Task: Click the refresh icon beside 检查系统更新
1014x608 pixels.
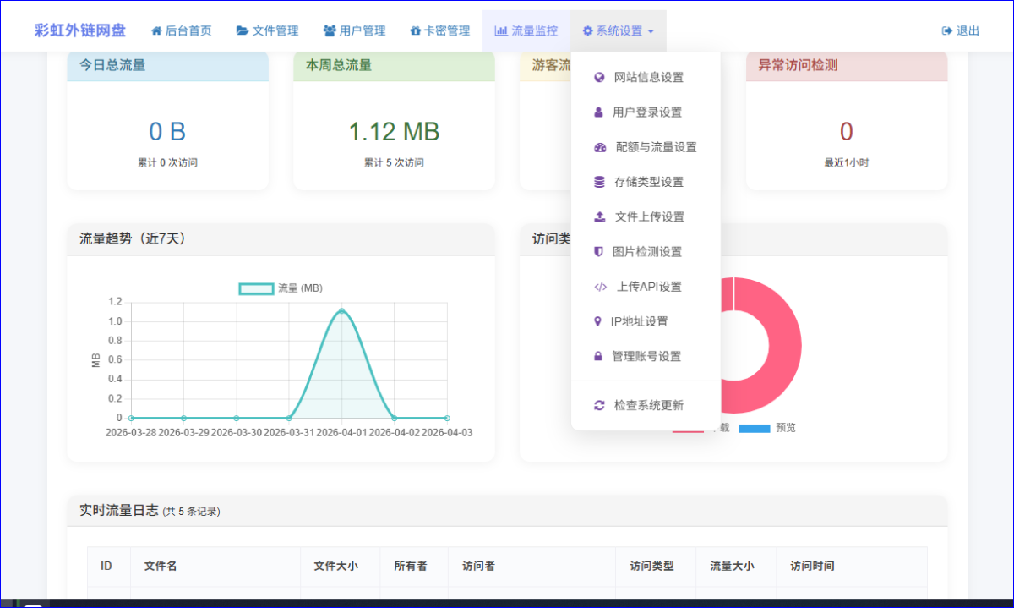Action: [600, 405]
